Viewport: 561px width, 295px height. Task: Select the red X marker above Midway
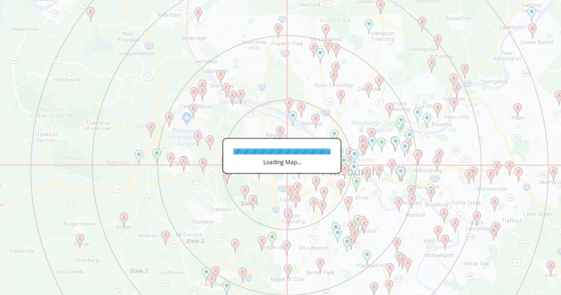(165, 236)
